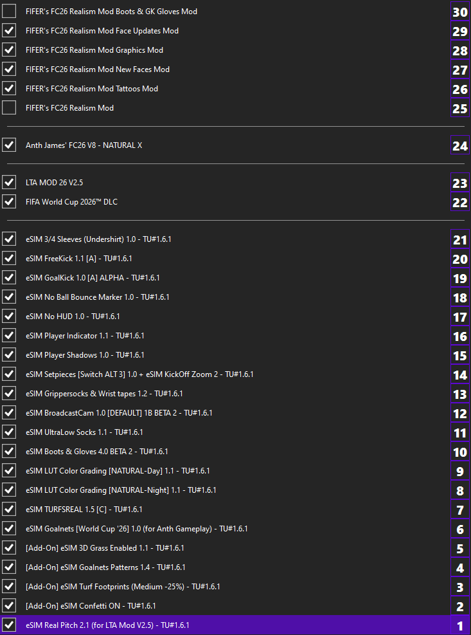Enable the Boots & GK Gloves Mod checkbox
This screenshot has width=471, height=635.
9,11
